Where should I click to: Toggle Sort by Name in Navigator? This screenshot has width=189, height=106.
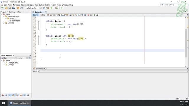coord(25,95)
